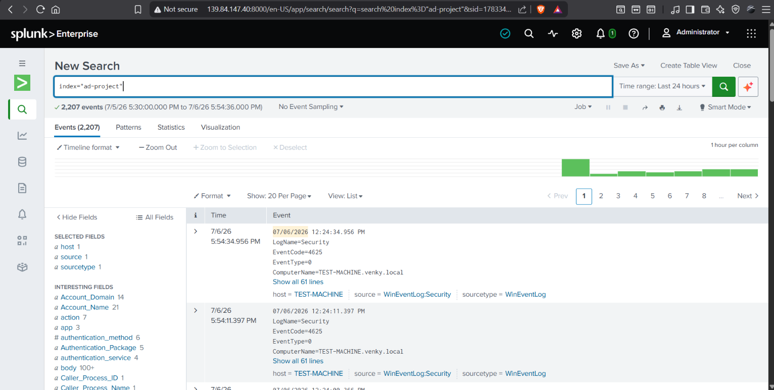Open the Time range Last 24 hours picker

point(662,86)
